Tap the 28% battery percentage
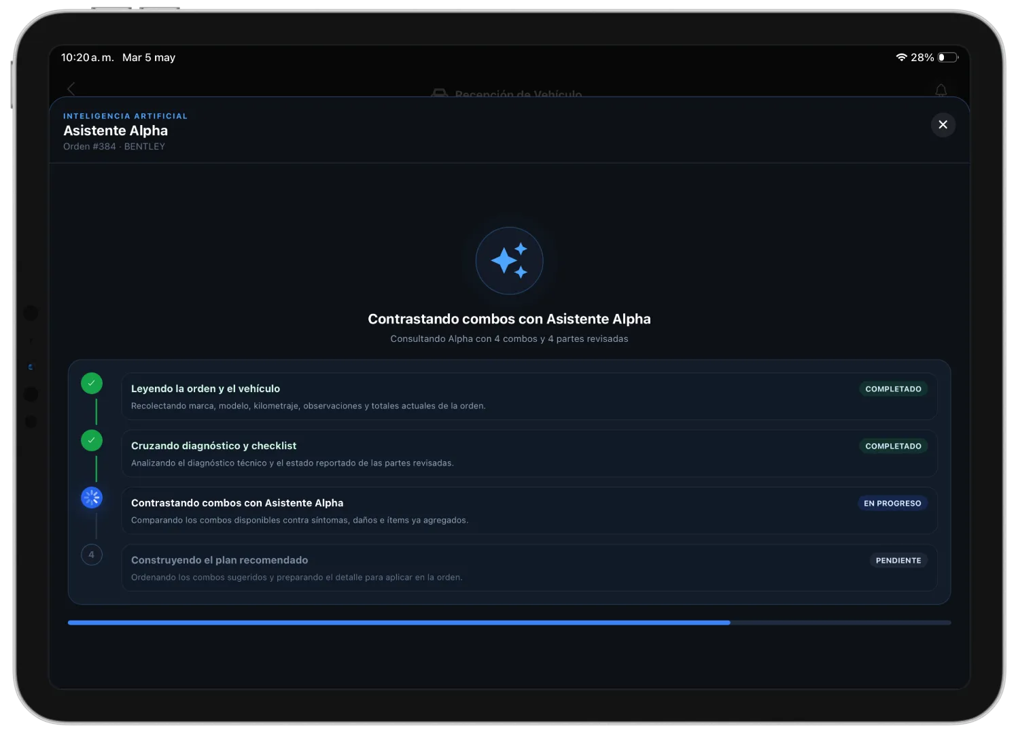Image resolution: width=1016 pixels, height=734 pixels. click(x=922, y=58)
